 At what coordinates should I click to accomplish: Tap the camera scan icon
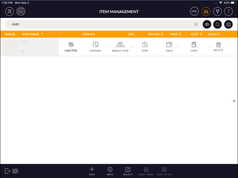[228, 24]
